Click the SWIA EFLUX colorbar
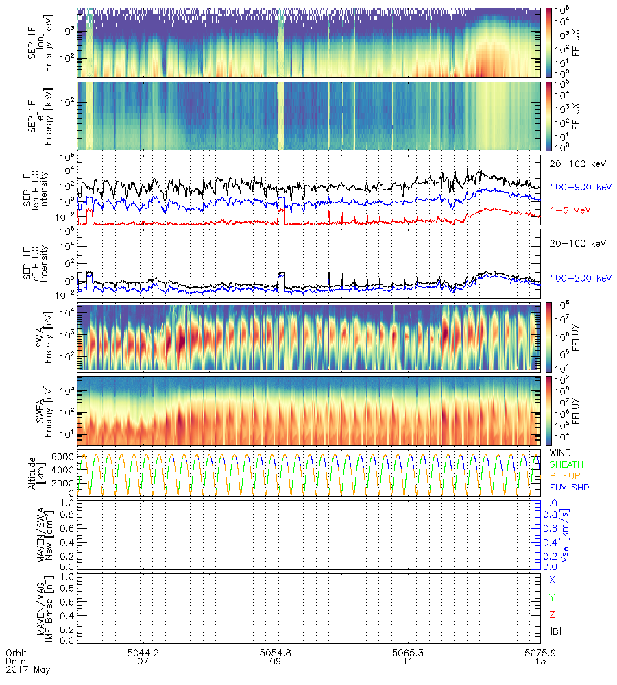The height and width of the screenshot is (685, 617). pyautogui.click(x=548, y=337)
